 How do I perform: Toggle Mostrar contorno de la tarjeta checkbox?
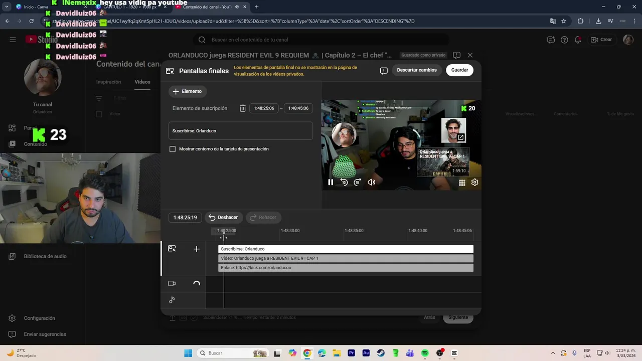(173, 149)
